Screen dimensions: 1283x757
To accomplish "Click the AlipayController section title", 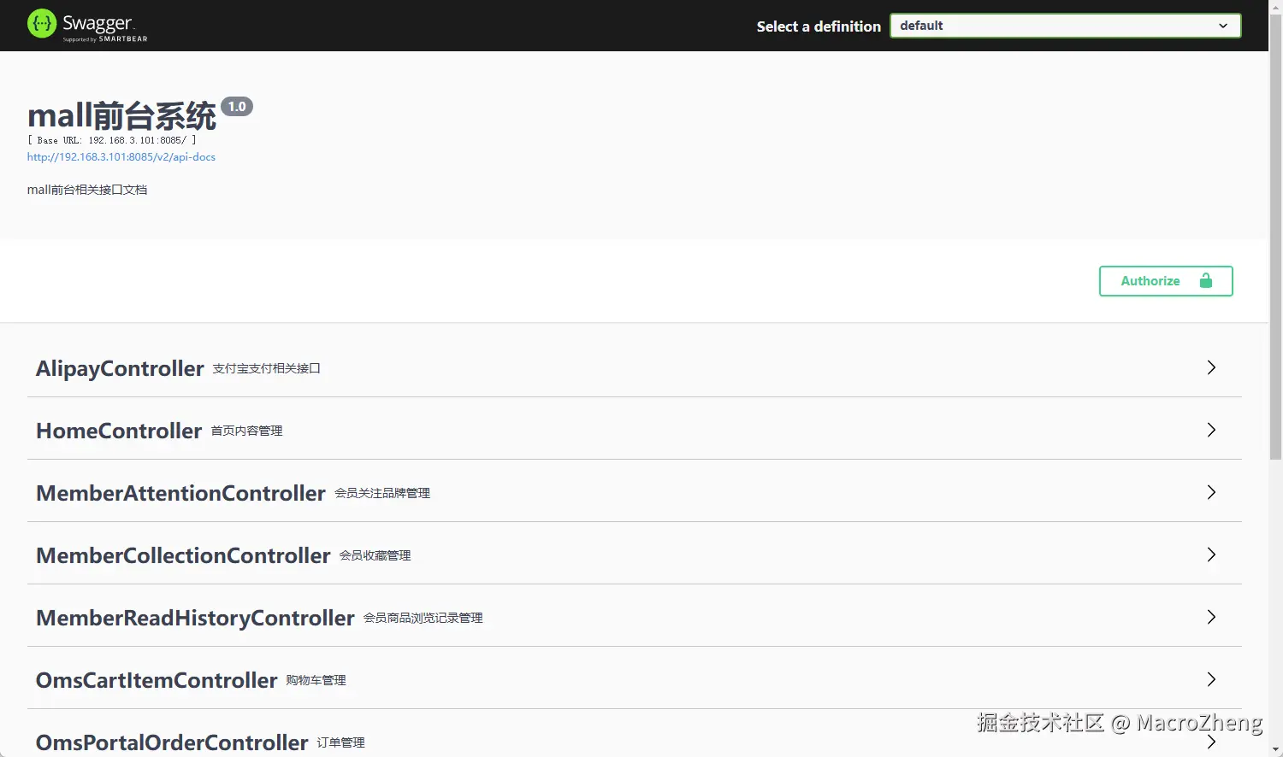I will [x=120, y=368].
